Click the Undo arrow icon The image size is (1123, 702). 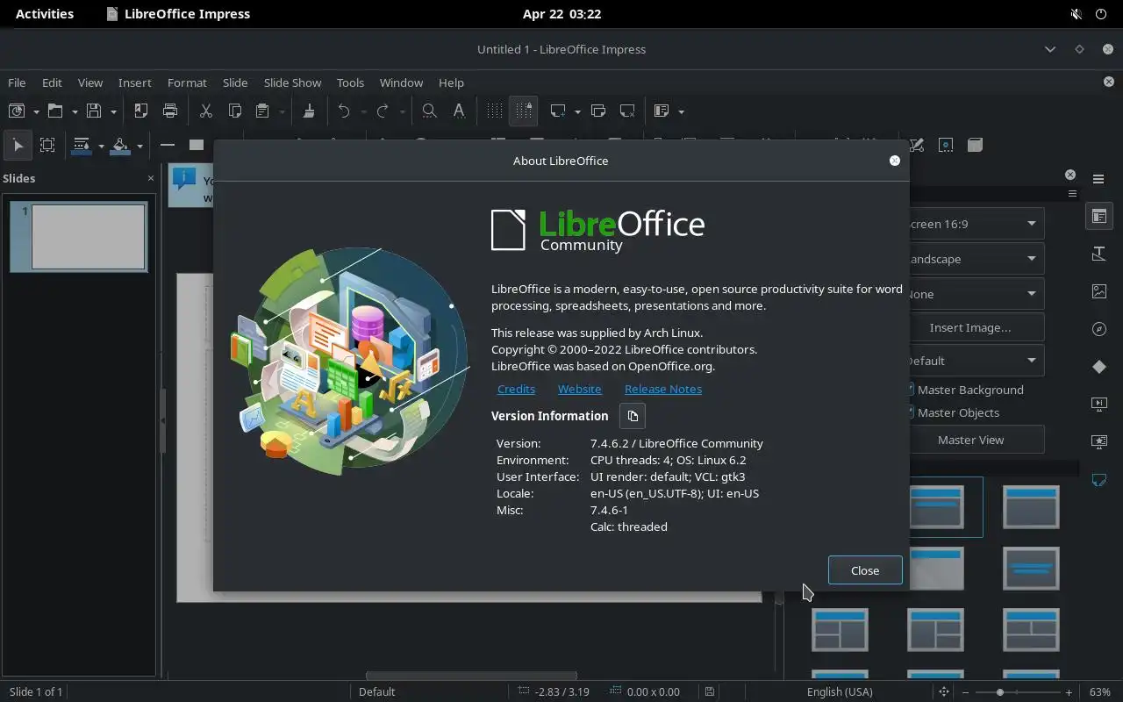click(344, 111)
